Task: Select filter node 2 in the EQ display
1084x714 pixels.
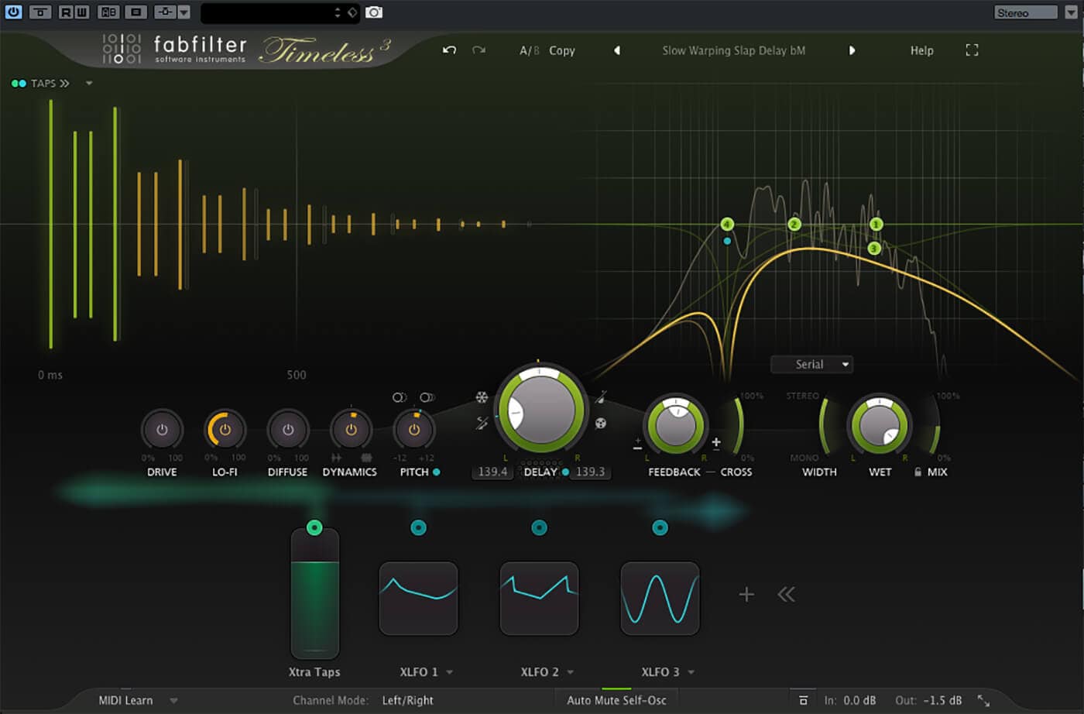Action: click(x=794, y=225)
